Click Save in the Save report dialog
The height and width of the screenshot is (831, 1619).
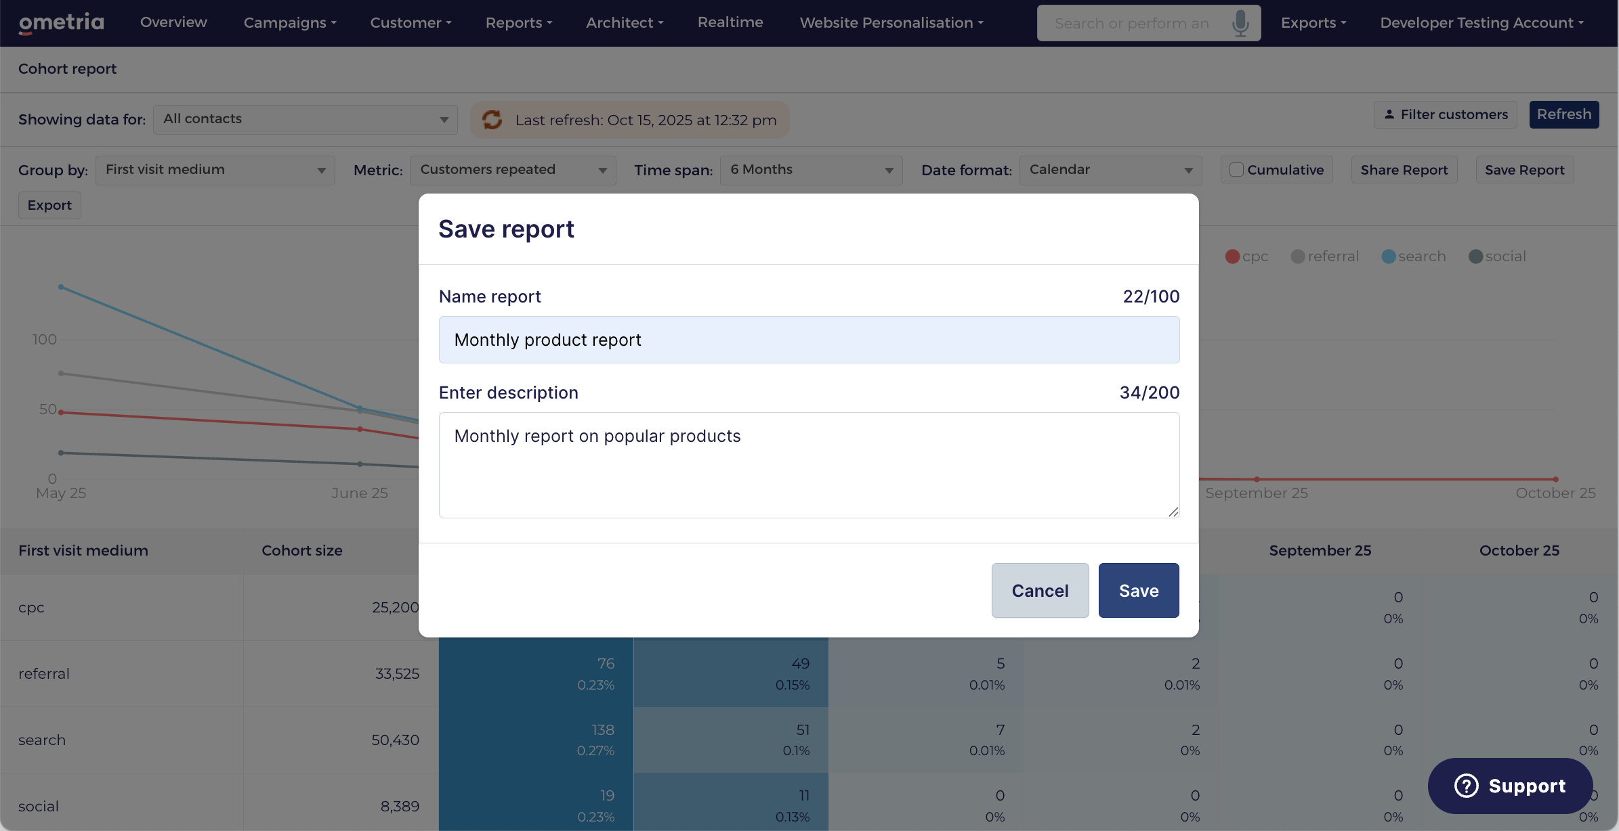click(x=1139, y=591)
